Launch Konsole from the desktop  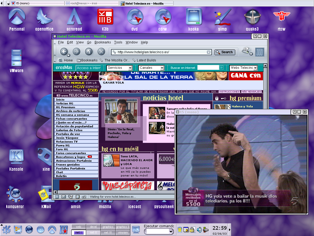point(16,160)
